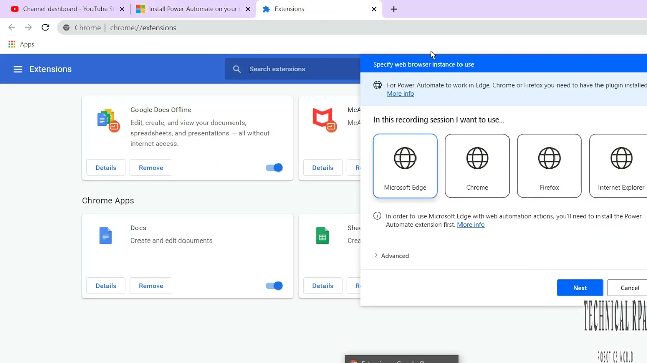The image size is (647, 363).
Task: Open Details for the McAfee extension
Action: pos(322,168)
